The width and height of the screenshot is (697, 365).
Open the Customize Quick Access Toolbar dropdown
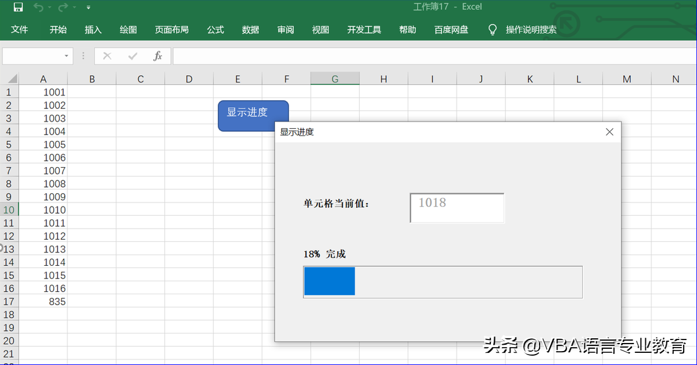pyautogui.click(x=88, y=8)
